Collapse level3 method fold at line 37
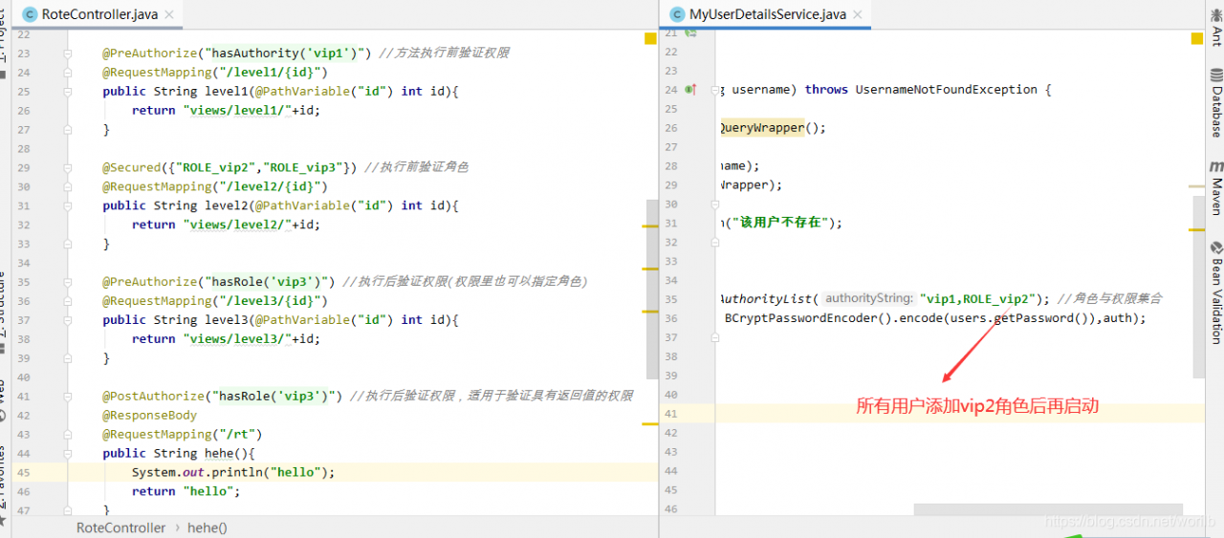 (x=68, y=320)
